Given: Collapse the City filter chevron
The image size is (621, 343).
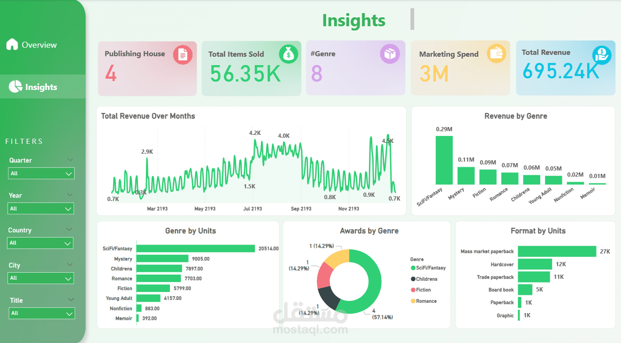Looking at the screenshot, I should [69, 265].
